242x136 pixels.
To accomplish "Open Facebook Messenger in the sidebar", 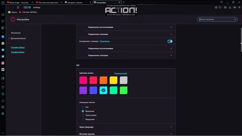I will click(3, 37).
